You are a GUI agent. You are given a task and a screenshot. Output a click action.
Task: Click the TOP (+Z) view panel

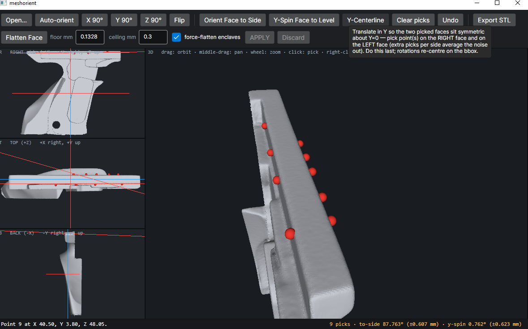pos(73,184)
